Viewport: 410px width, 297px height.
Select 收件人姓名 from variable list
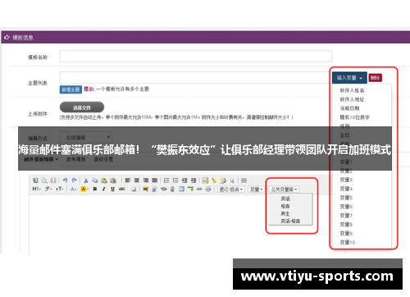(x=352, y=90)
